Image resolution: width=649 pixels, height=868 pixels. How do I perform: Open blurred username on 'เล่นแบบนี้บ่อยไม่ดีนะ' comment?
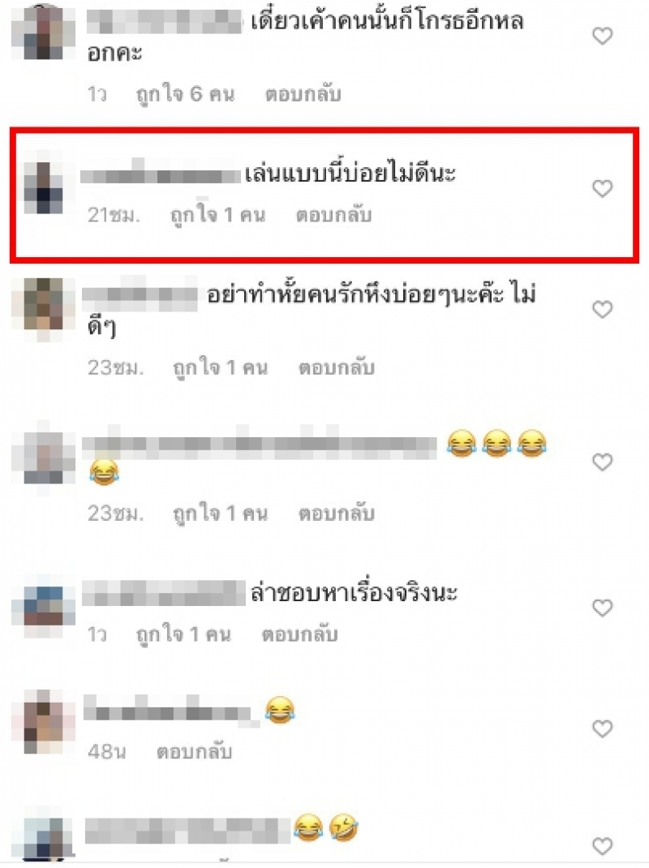click(x=160, y=175)
